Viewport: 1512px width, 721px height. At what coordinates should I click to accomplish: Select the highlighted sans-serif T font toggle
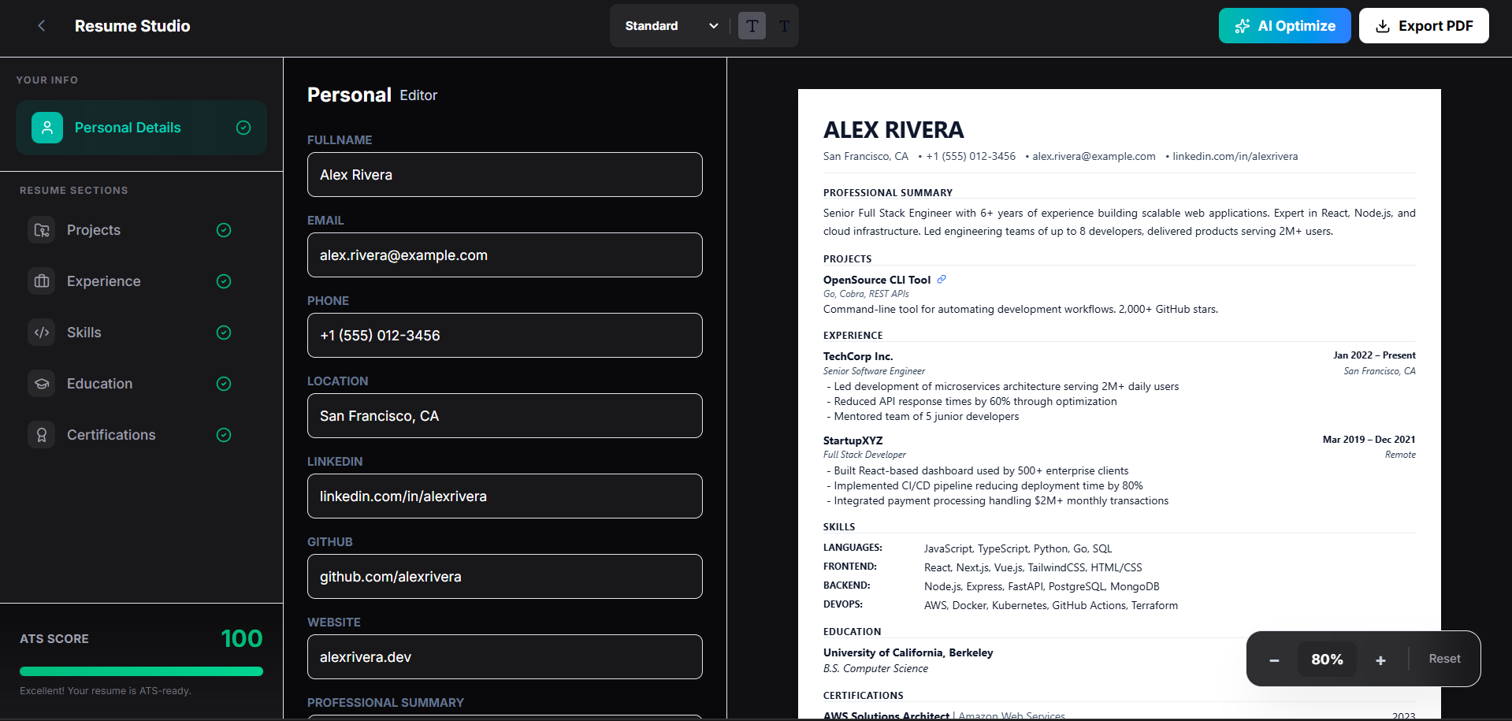click(x=752, y=26)
